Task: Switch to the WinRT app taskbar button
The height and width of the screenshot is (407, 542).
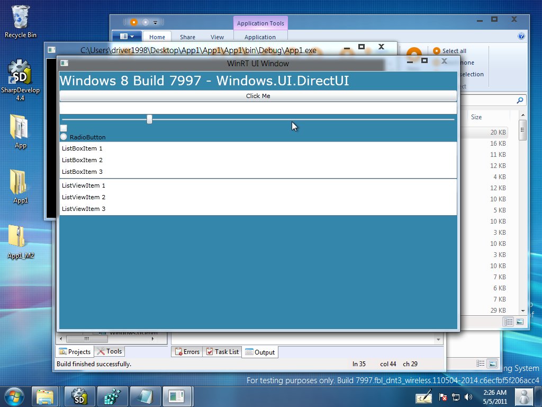Action: pyautogui.click(x=177, y=396)
